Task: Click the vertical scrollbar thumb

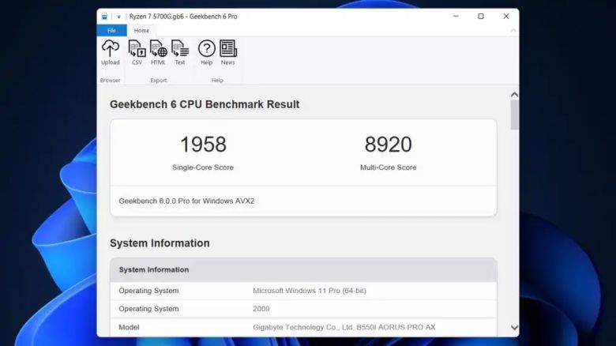Action: (514, 115)
